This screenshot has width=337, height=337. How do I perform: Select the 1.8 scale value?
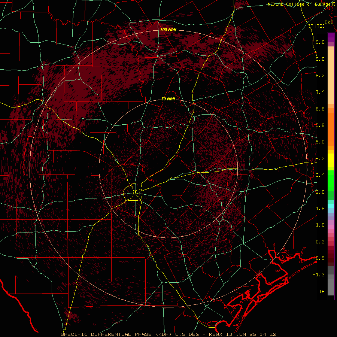[x=320, y=209]
